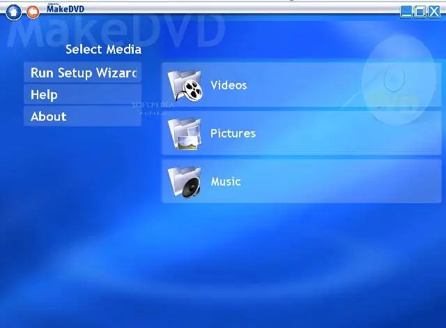Screen dimensions: 446x328
Task: Open the Music folder icon with speaker
Action: [185, 182]
